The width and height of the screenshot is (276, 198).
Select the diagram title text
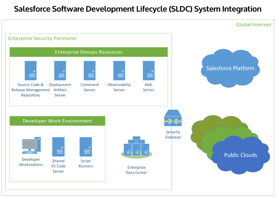(x=138, y=9)
